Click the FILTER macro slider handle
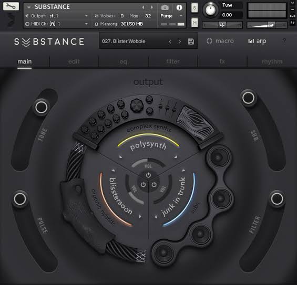Screen dimensions: 297x285 (x=277, y=199)
